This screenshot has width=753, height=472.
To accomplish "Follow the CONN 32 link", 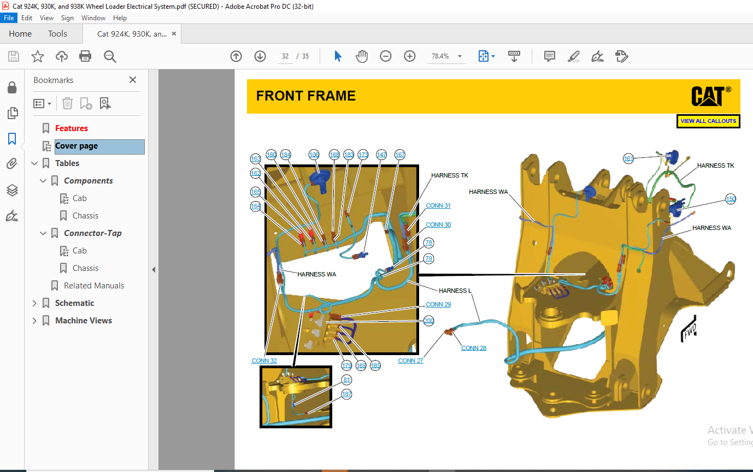I will (x=264, y=361).
